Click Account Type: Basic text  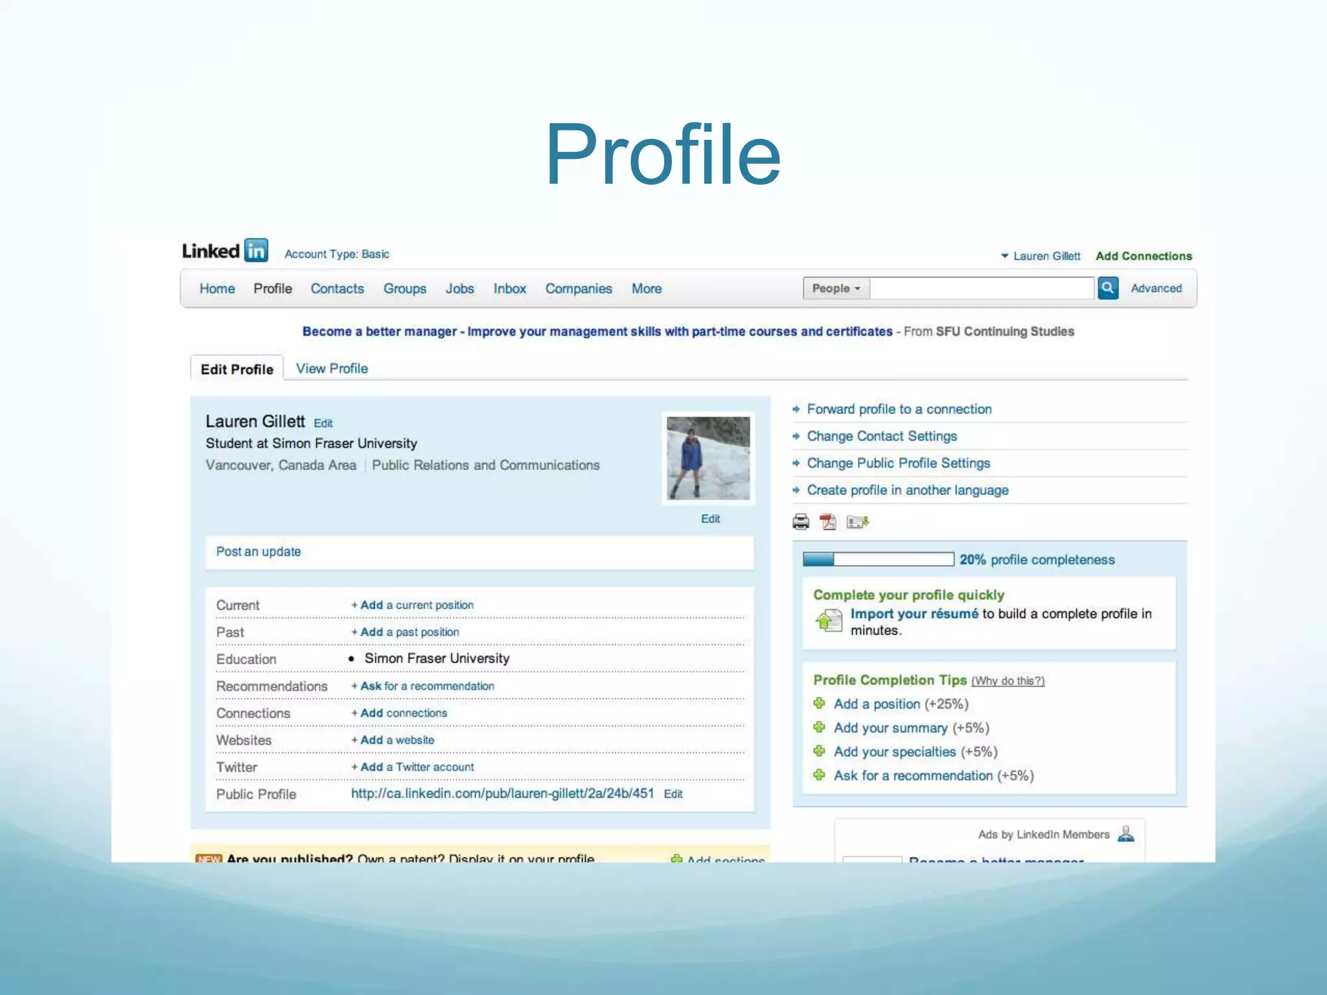point(337,254)
